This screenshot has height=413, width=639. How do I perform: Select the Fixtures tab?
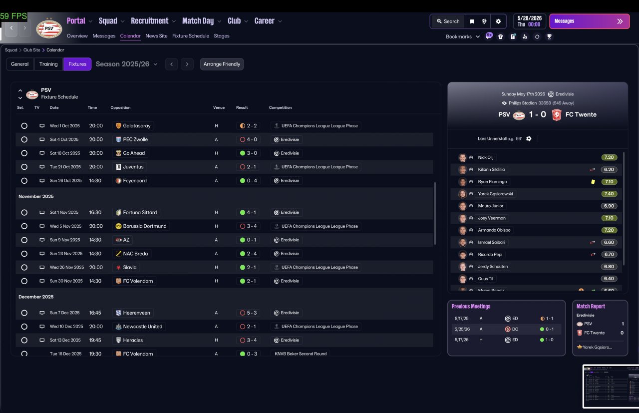coord(77,64)
